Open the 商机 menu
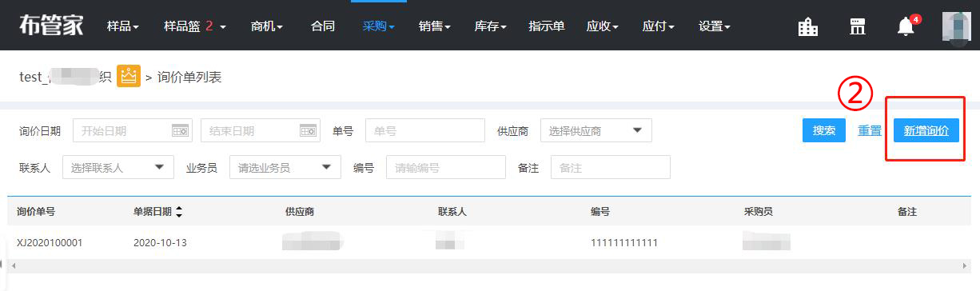Screen dimensions: 980x291 click(267, 26)
